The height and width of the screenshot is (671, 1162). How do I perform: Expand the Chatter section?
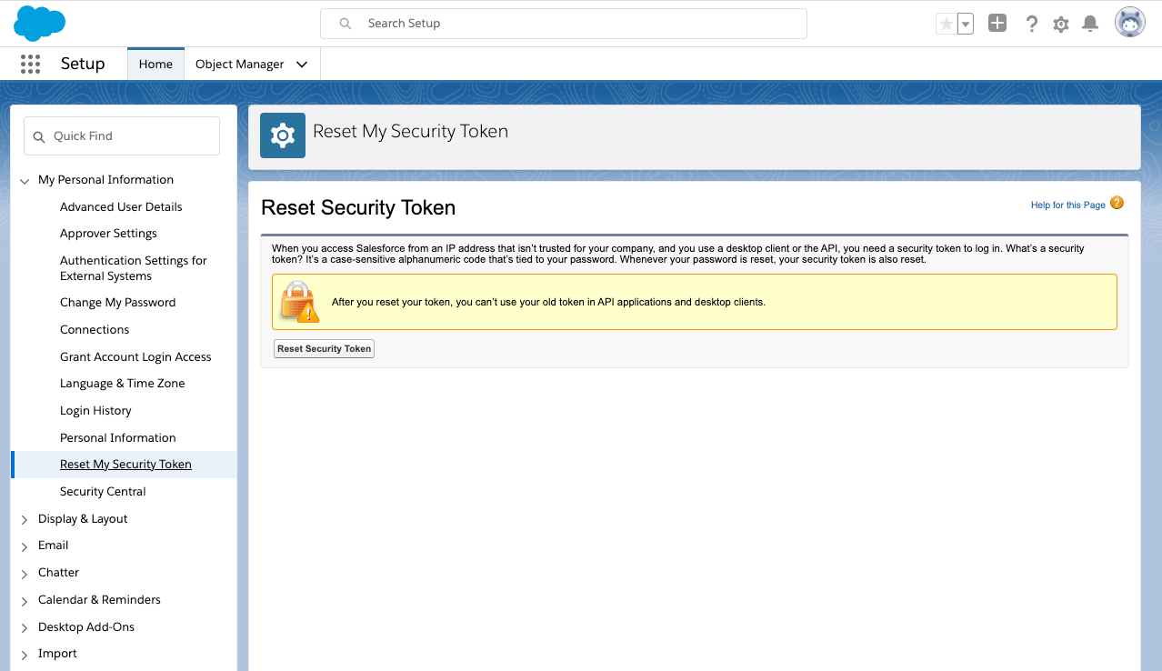point(25,572)
